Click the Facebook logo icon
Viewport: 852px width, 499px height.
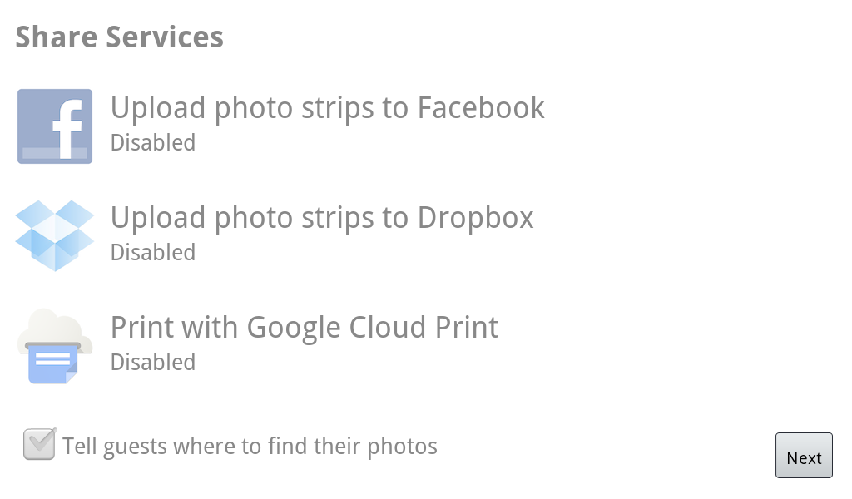tap(55, 126)
